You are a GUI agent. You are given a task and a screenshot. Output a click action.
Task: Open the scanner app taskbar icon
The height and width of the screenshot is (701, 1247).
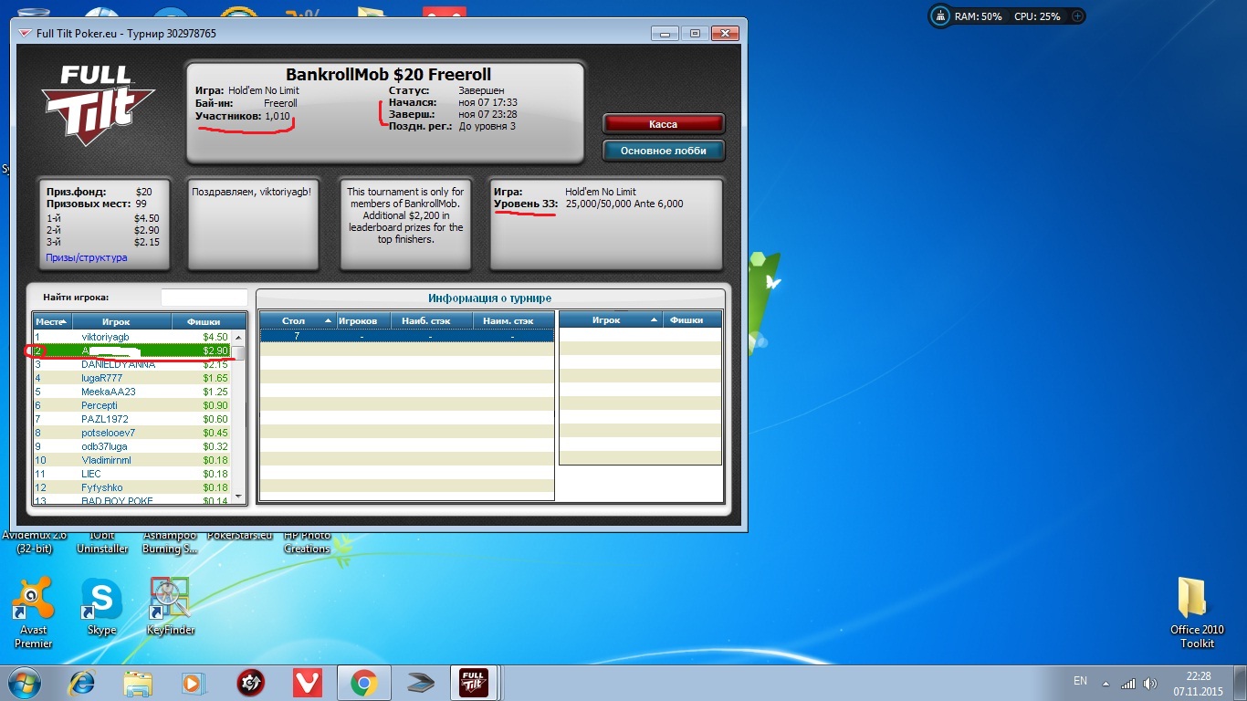(x=420, y=683)
